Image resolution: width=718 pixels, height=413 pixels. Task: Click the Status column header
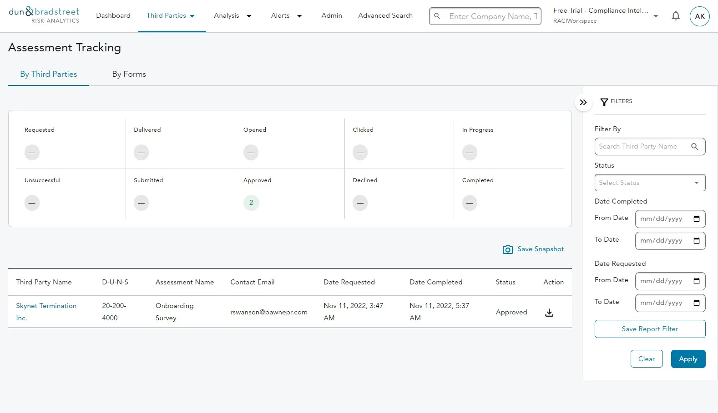pyautogui.click(x=506, y=282)
